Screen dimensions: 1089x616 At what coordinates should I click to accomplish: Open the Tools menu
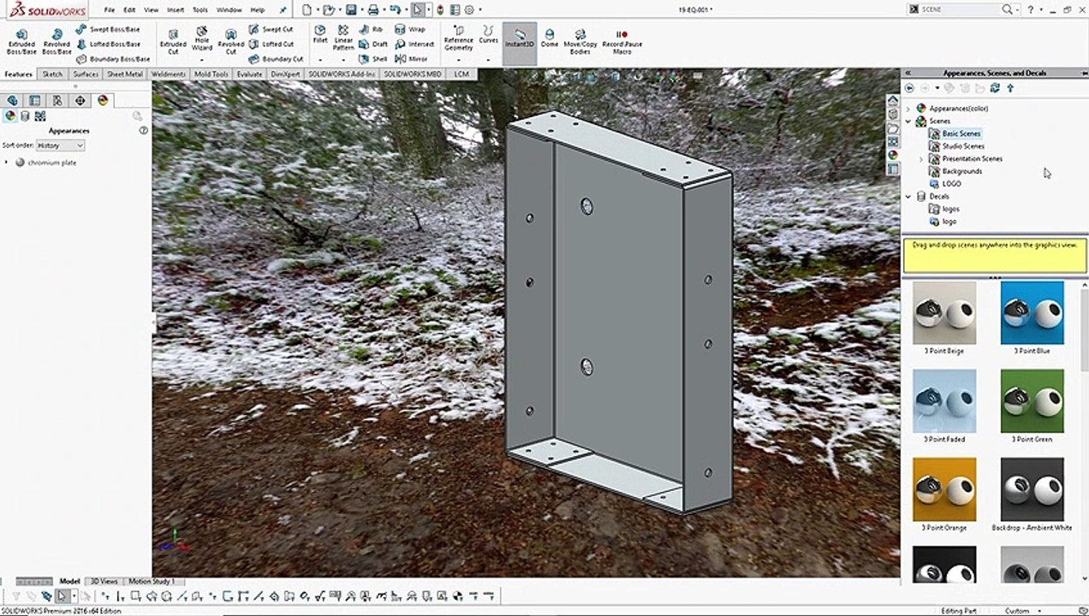coord(200,10)
